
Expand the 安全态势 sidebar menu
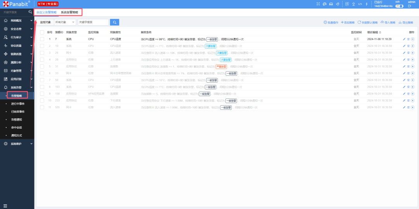[x=17, y=29]
